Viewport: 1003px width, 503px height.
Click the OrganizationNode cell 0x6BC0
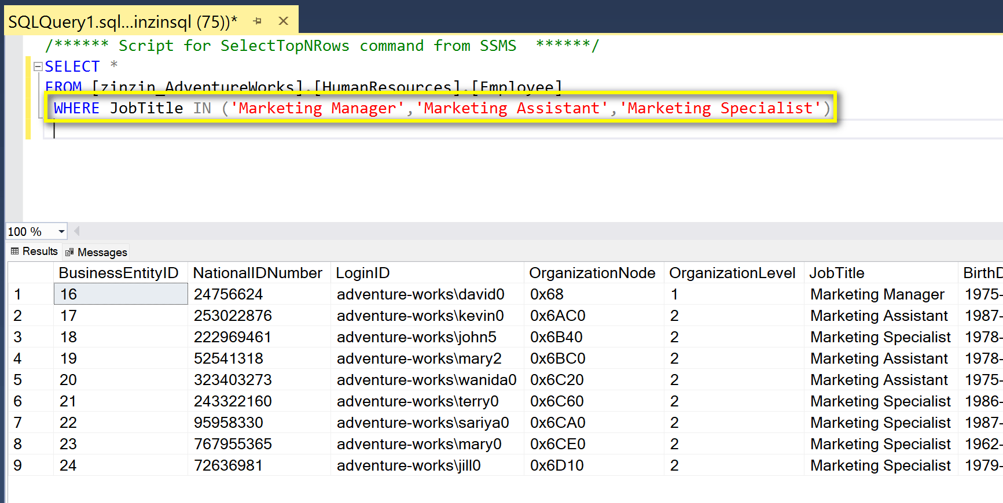click(x=594, y=358)
